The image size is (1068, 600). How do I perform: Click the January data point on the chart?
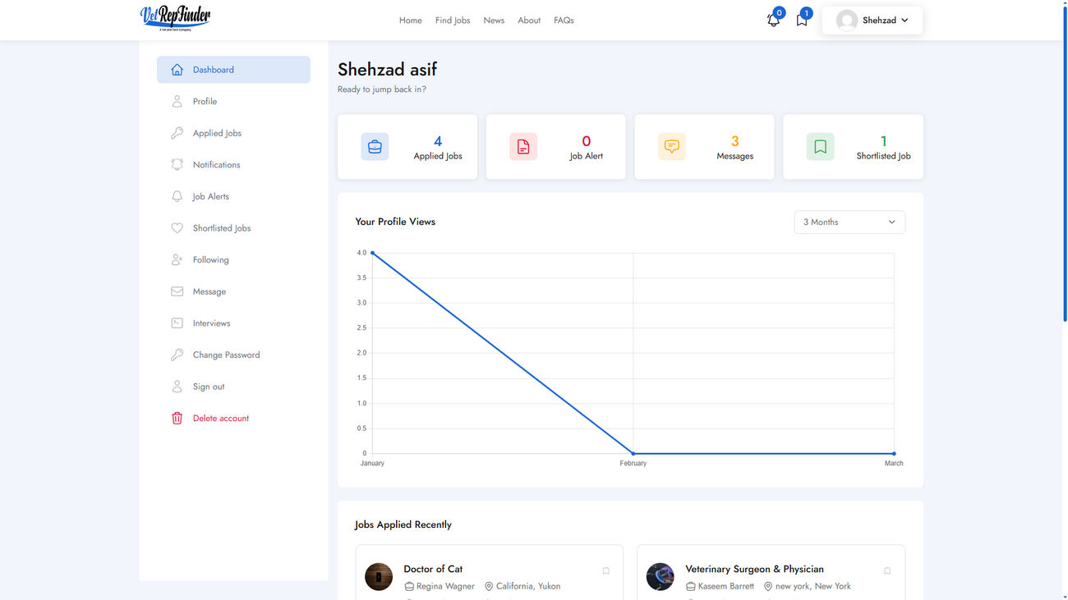(x=372, y=253)
